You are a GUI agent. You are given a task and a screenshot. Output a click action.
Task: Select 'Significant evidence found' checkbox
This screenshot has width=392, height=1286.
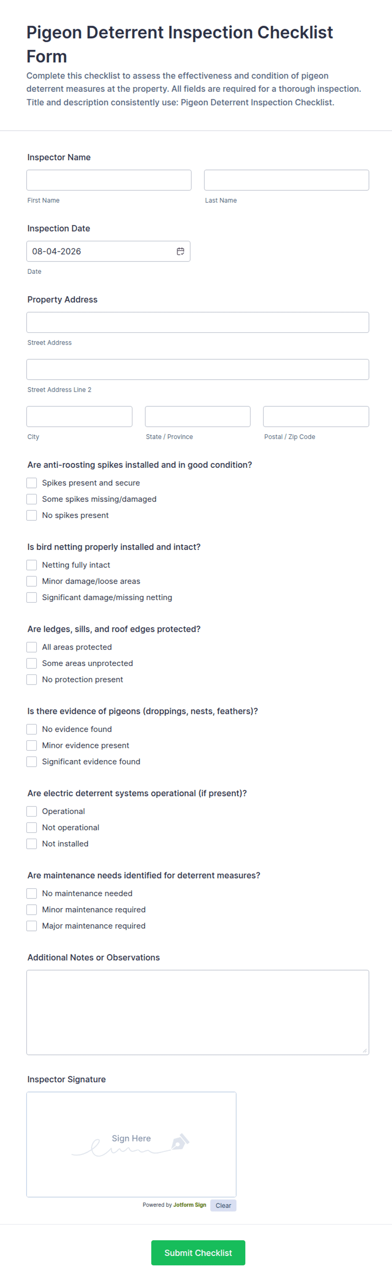[32, 761]
